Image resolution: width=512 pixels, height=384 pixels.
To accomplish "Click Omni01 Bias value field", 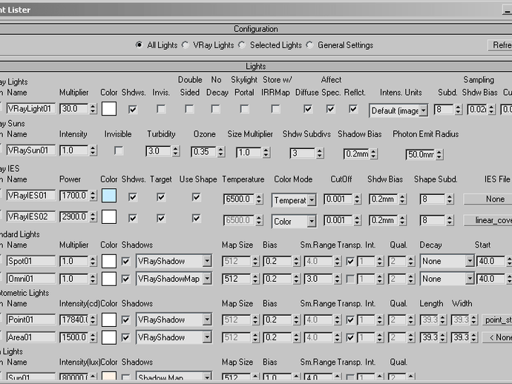I will 278,279.
